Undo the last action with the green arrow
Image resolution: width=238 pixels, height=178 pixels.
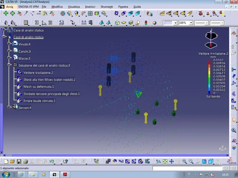(x=52, y=161)
